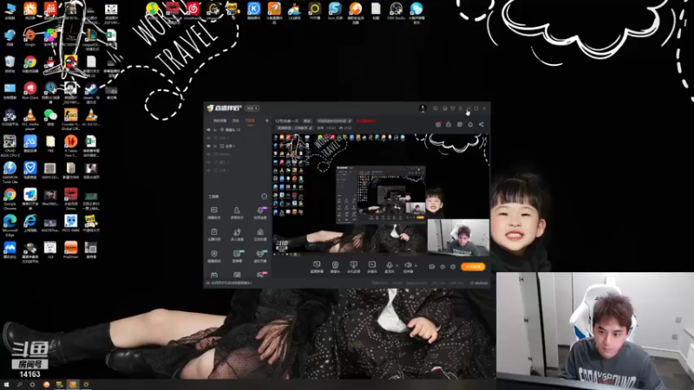Open the Counter-Strike Global Offensive shortcut
Screen dimensions: 694x390
(71, 120)
